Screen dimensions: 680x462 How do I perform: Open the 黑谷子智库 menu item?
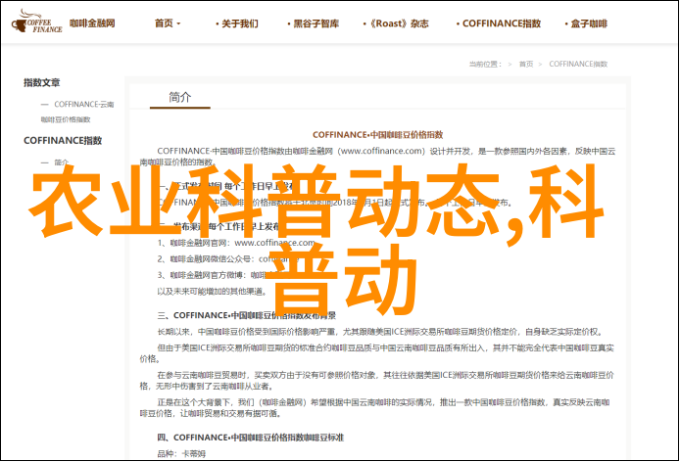pyautogui.click(x=313, y=23)
